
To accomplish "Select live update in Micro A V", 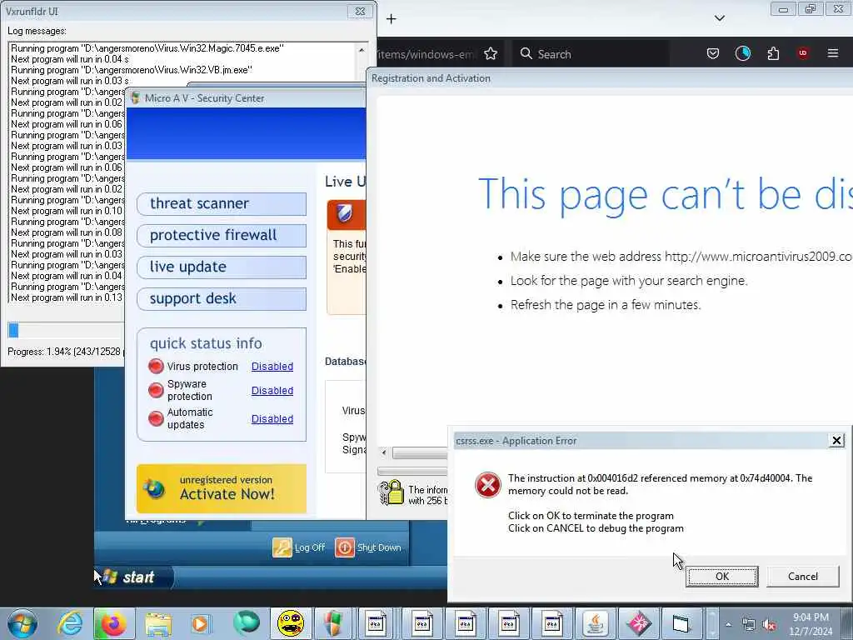I will tap(222, 267).
